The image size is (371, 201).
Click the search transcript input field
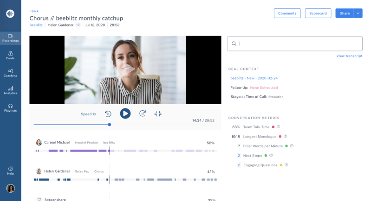point(295,44)
